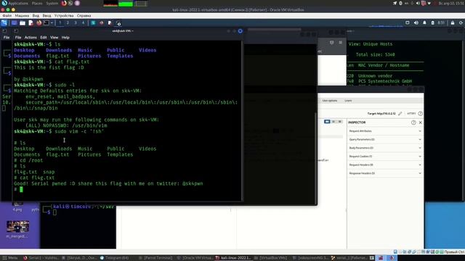The width and height of the screenshot is (465, 261).
Task: Open Kali notifications bell icon
Action: pos(424,22)
